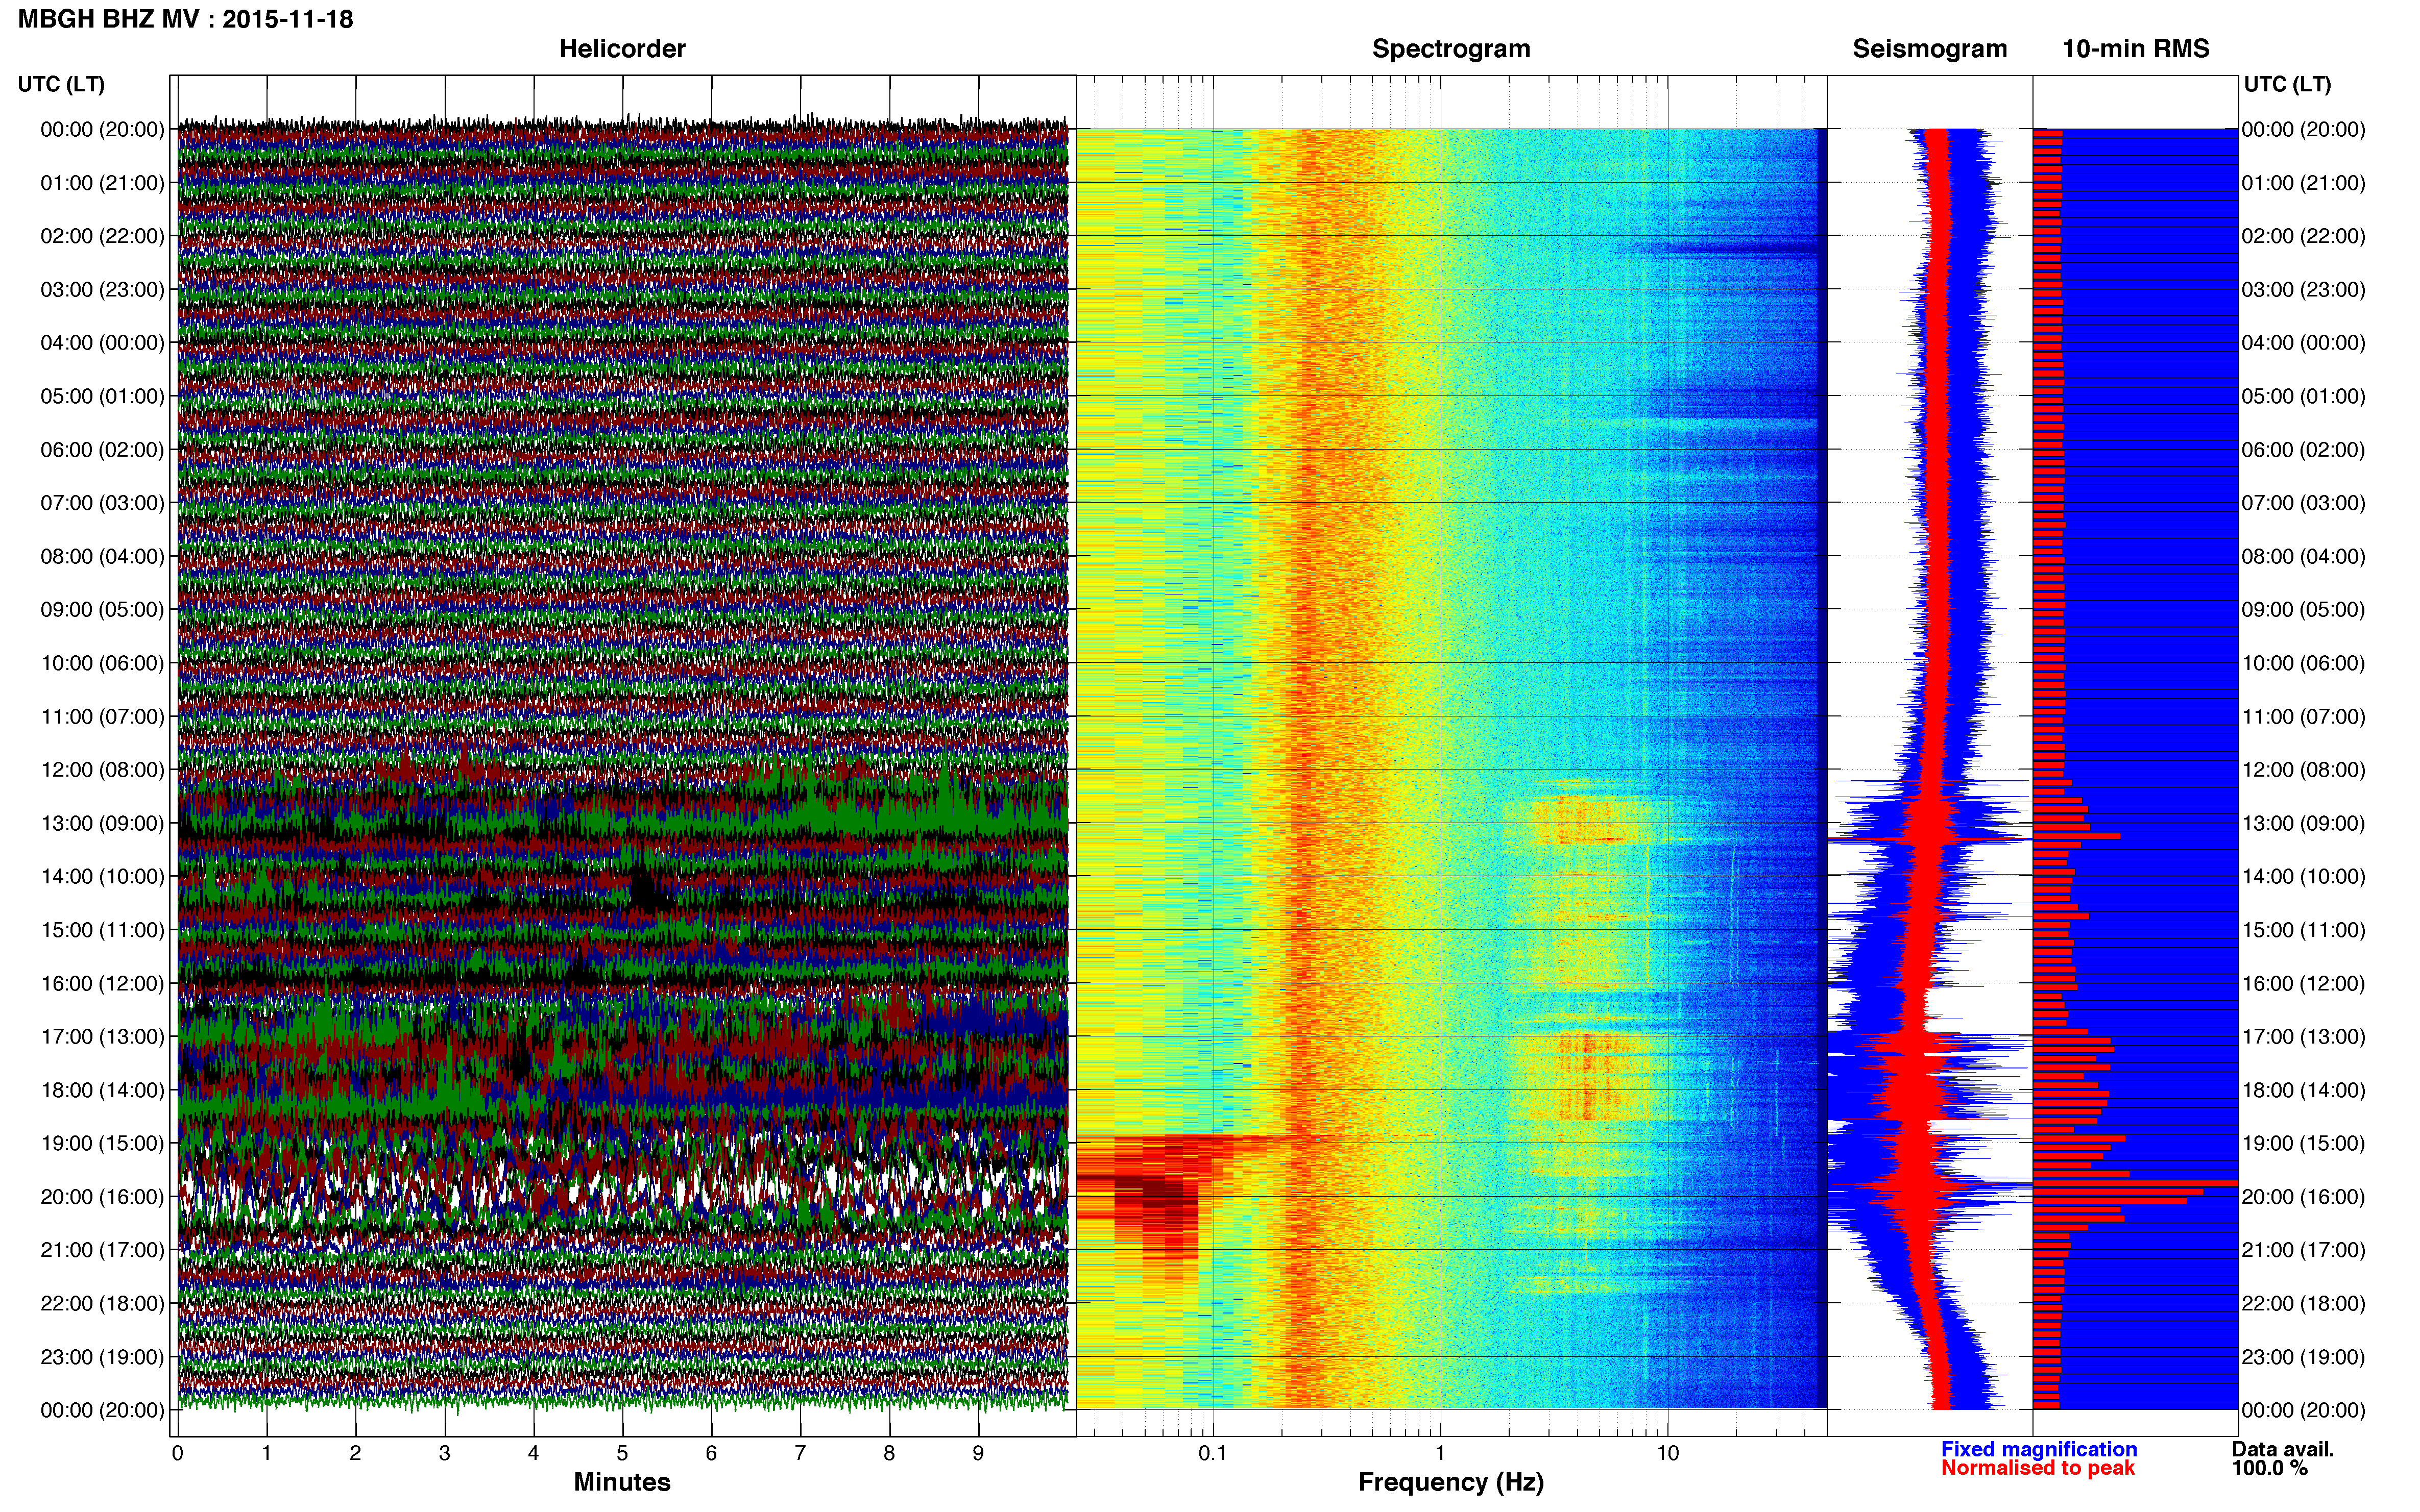Select the '10-min RMS' panel heading

pos(2136,49)
